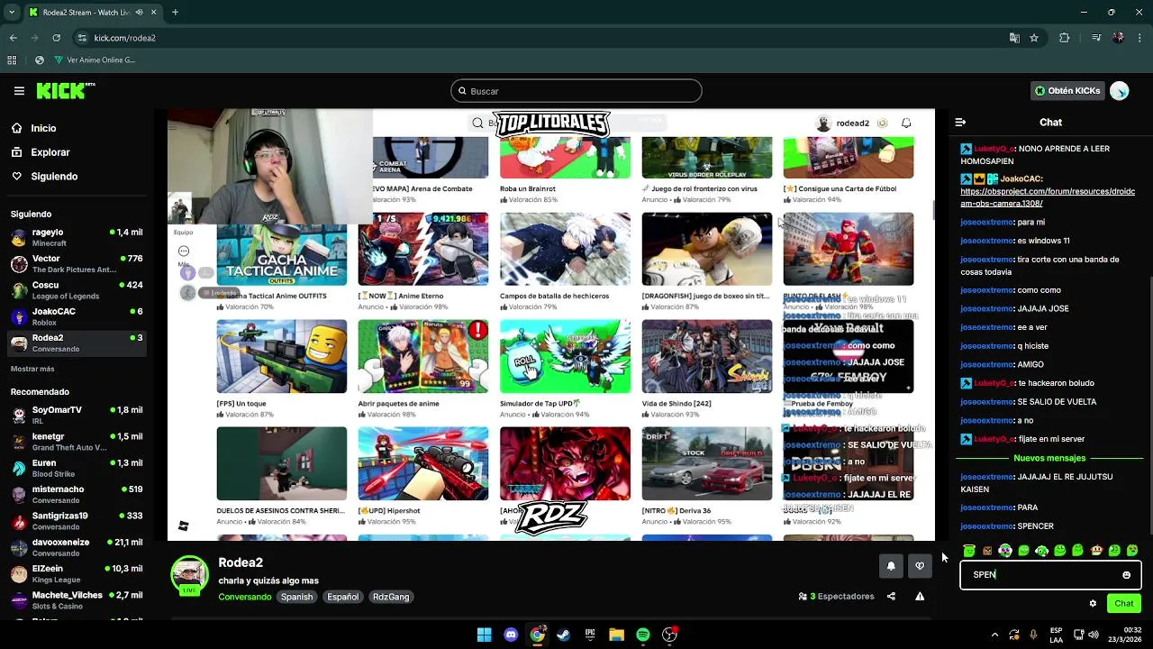Open Chrome apps grid in bookmarks bar
This screenshot has height=649, width=1153.
[12, 60]
